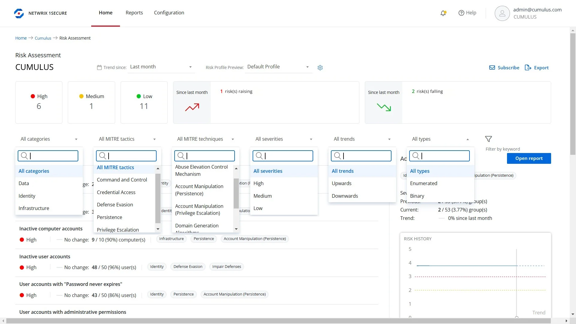
Task: Click the horizontal page scrollbar
Action: point(278,321)
